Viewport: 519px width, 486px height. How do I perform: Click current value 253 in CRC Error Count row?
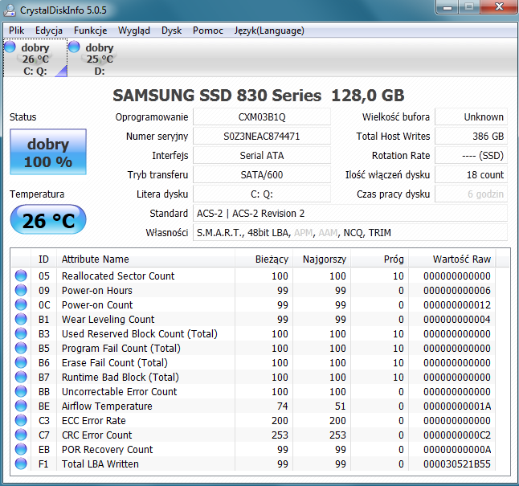[280, 435]
